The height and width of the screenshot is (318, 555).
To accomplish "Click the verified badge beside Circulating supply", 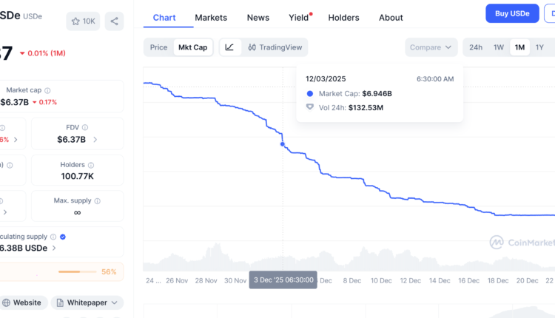I will point(62,237).
